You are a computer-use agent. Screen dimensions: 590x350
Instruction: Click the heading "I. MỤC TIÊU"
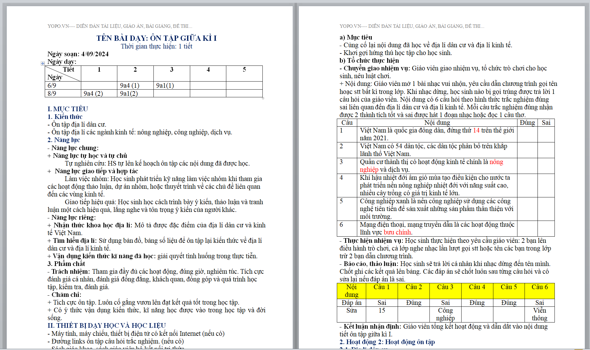tap(68, 109)
